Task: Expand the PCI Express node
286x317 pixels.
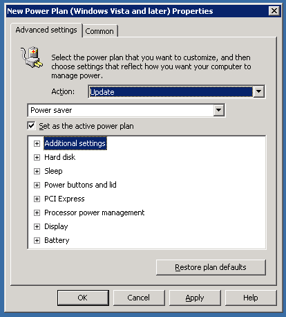Action: pyautogui.click(x=37, y=199)
